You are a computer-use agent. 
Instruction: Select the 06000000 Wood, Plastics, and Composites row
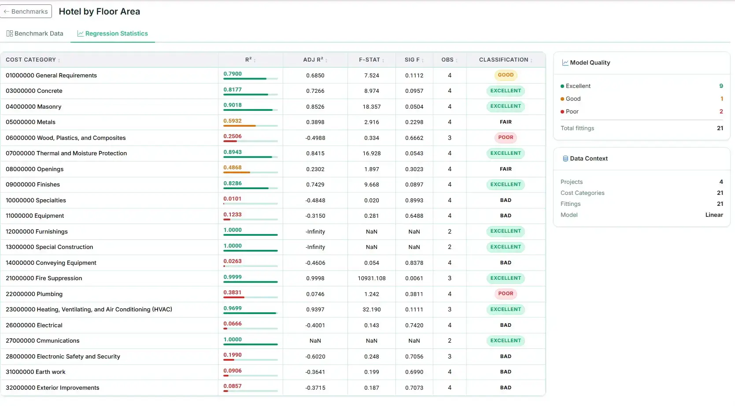coord(273,138)
